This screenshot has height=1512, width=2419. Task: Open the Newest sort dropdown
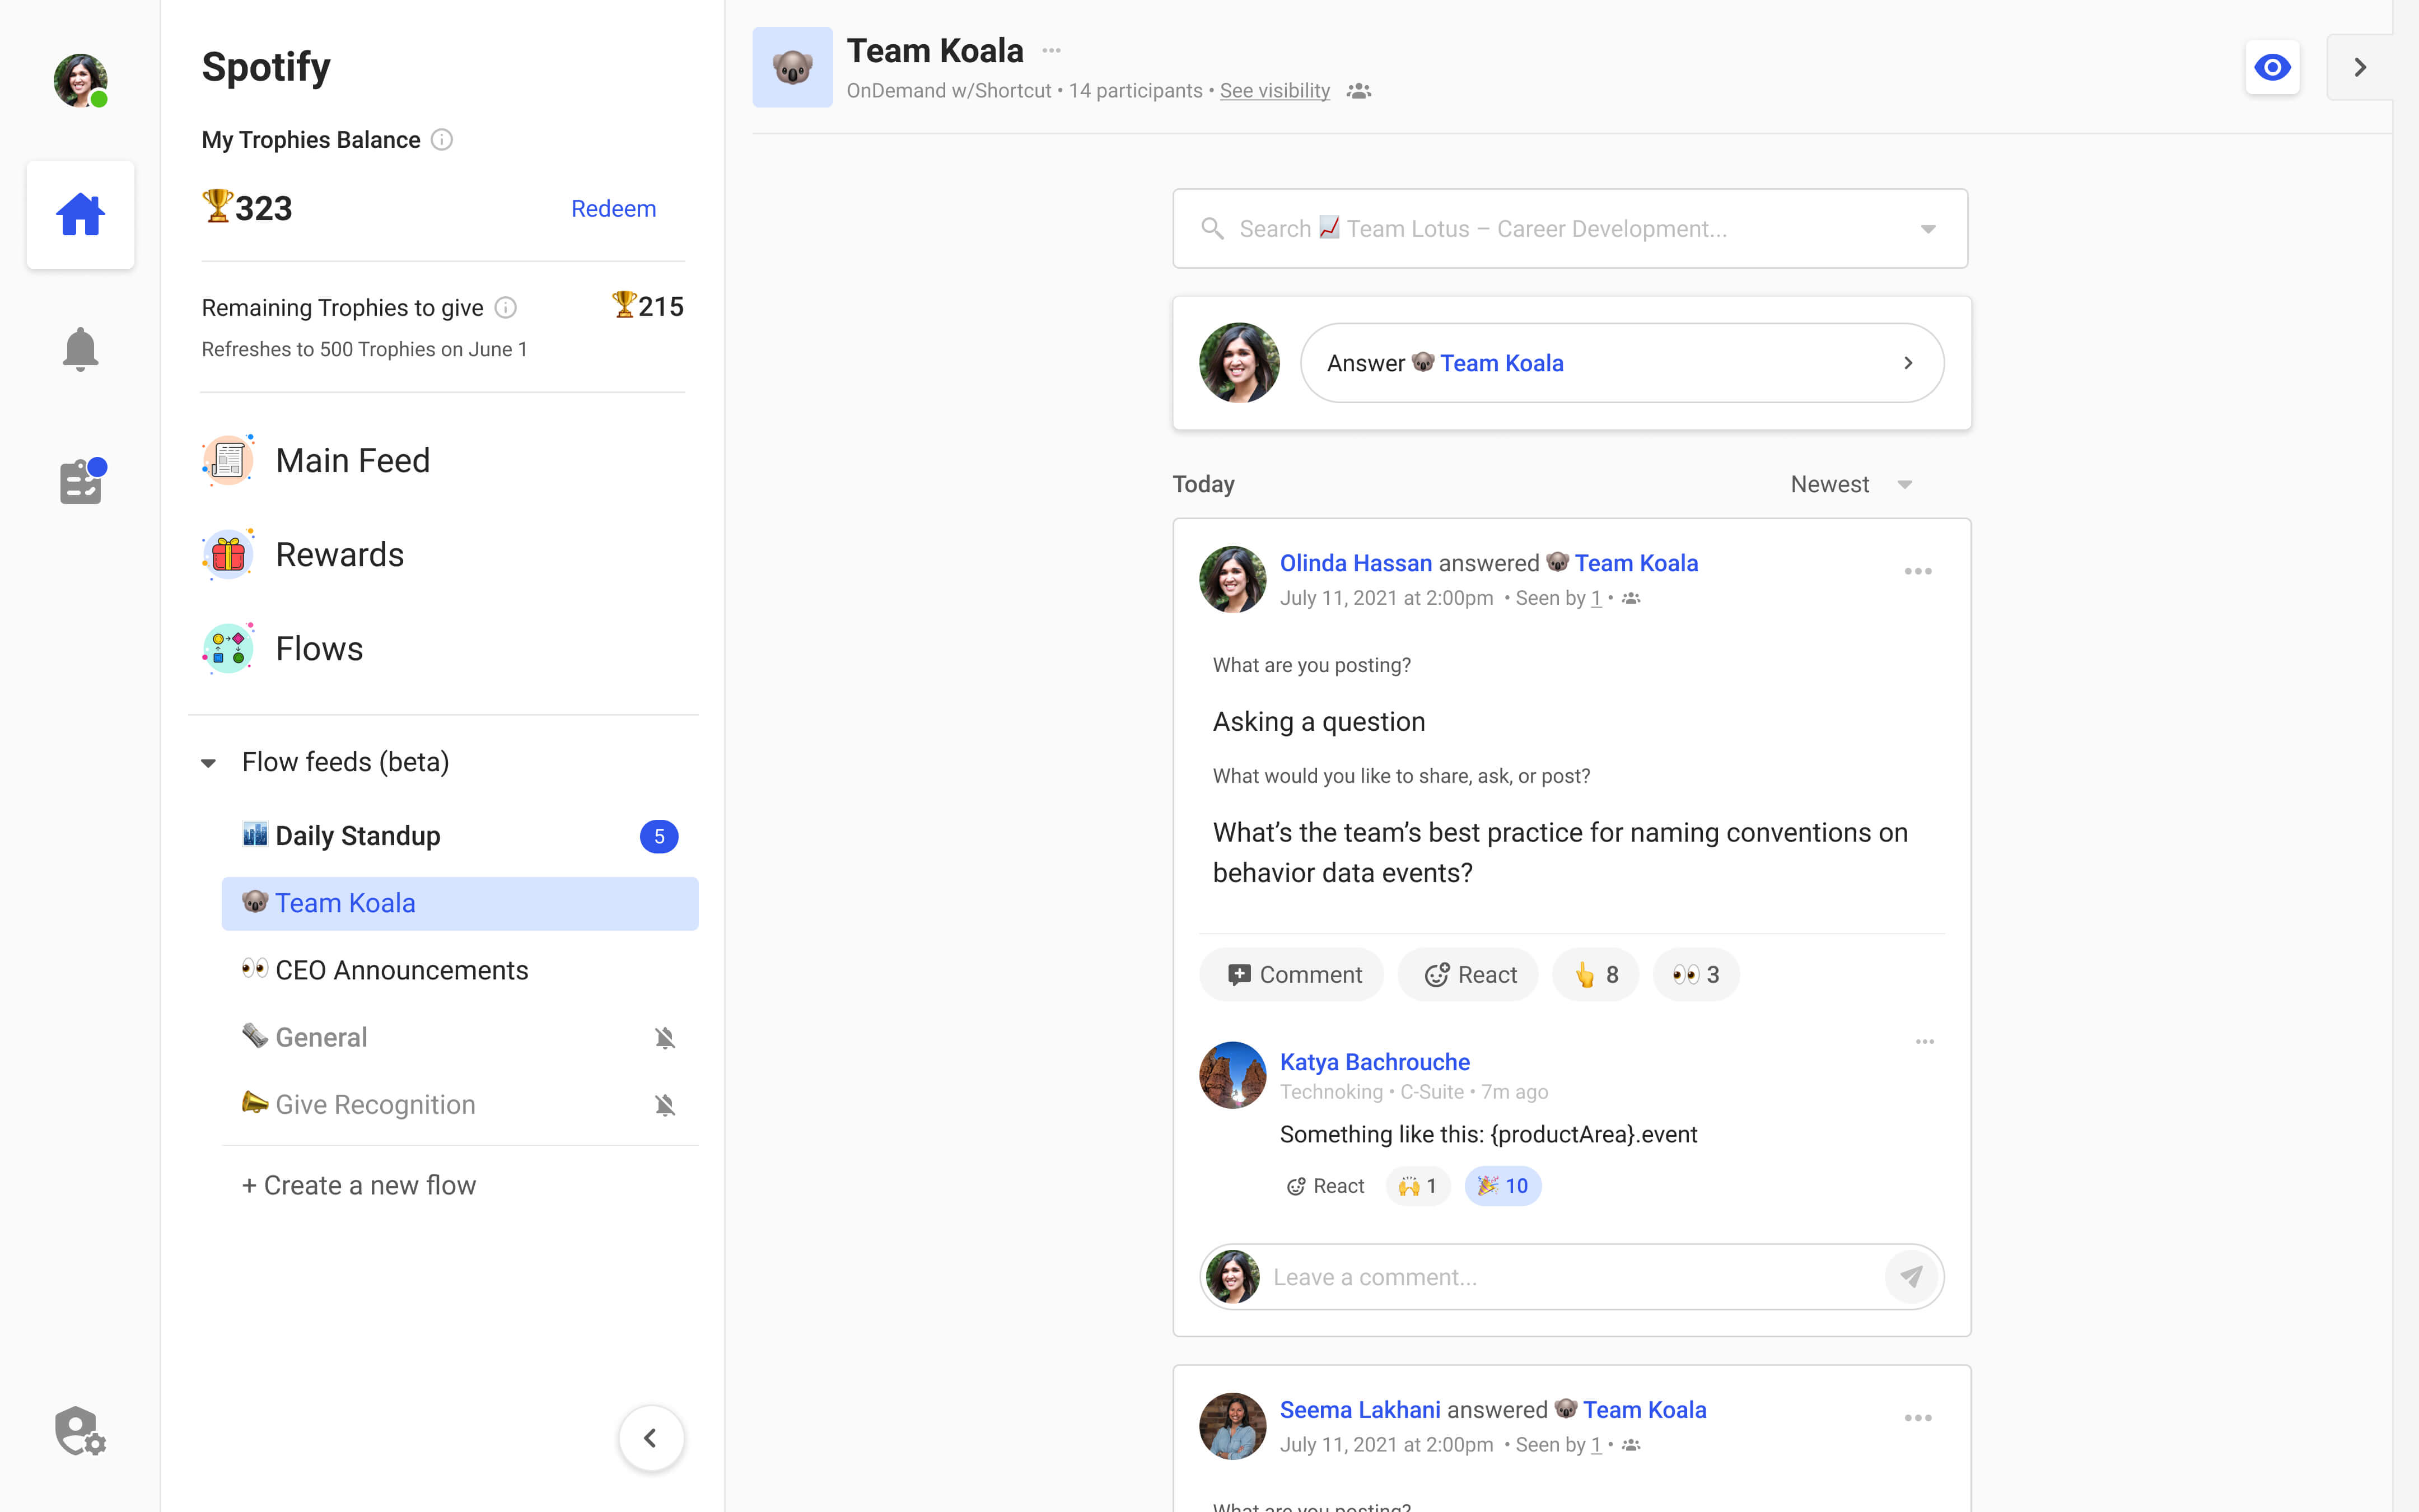(1904, 484)
